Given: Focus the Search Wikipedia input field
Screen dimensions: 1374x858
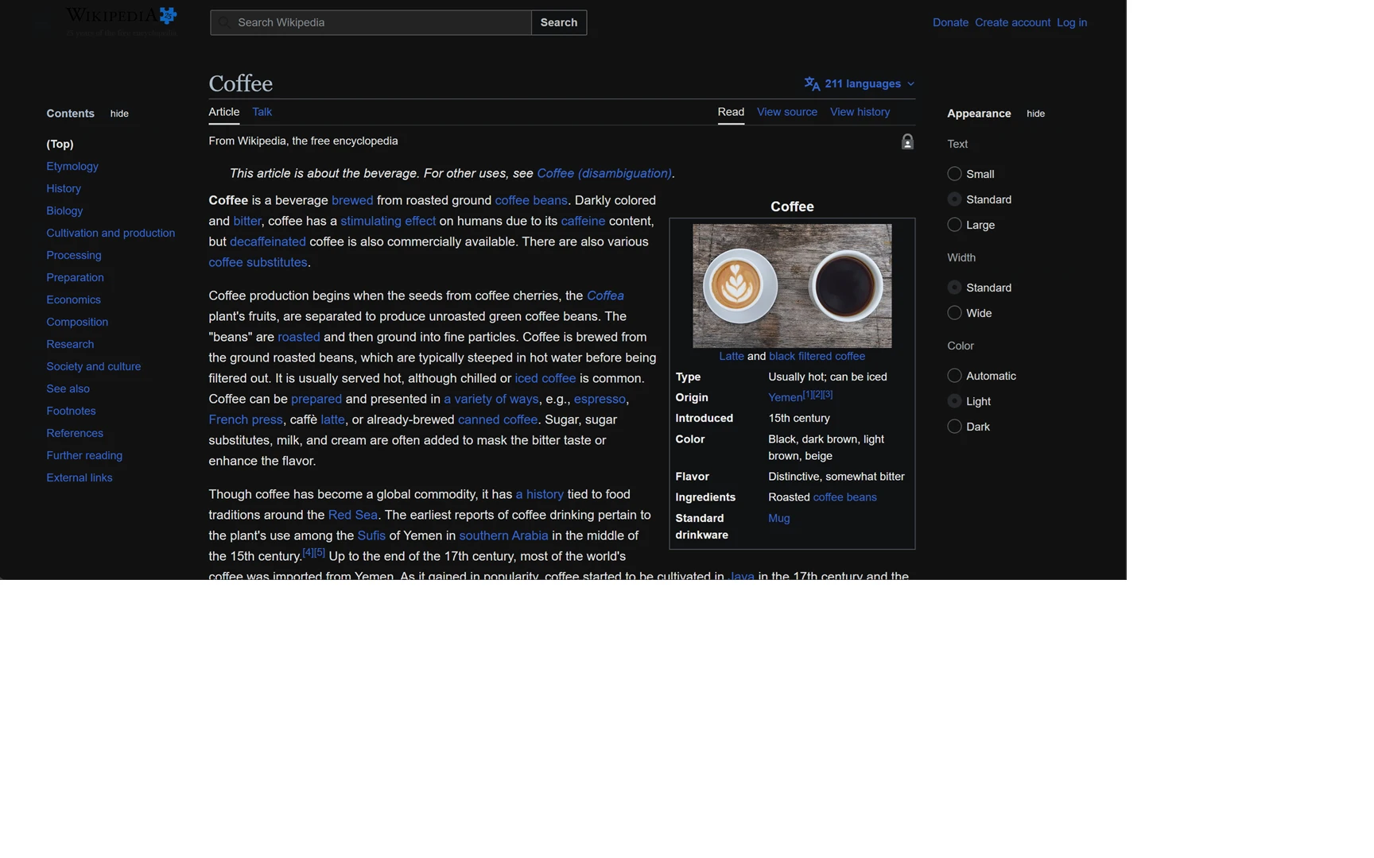Looking at the screenshot, I should point(371,22).
